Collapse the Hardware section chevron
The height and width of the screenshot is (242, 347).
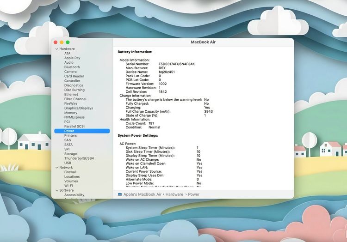(56, 49)
